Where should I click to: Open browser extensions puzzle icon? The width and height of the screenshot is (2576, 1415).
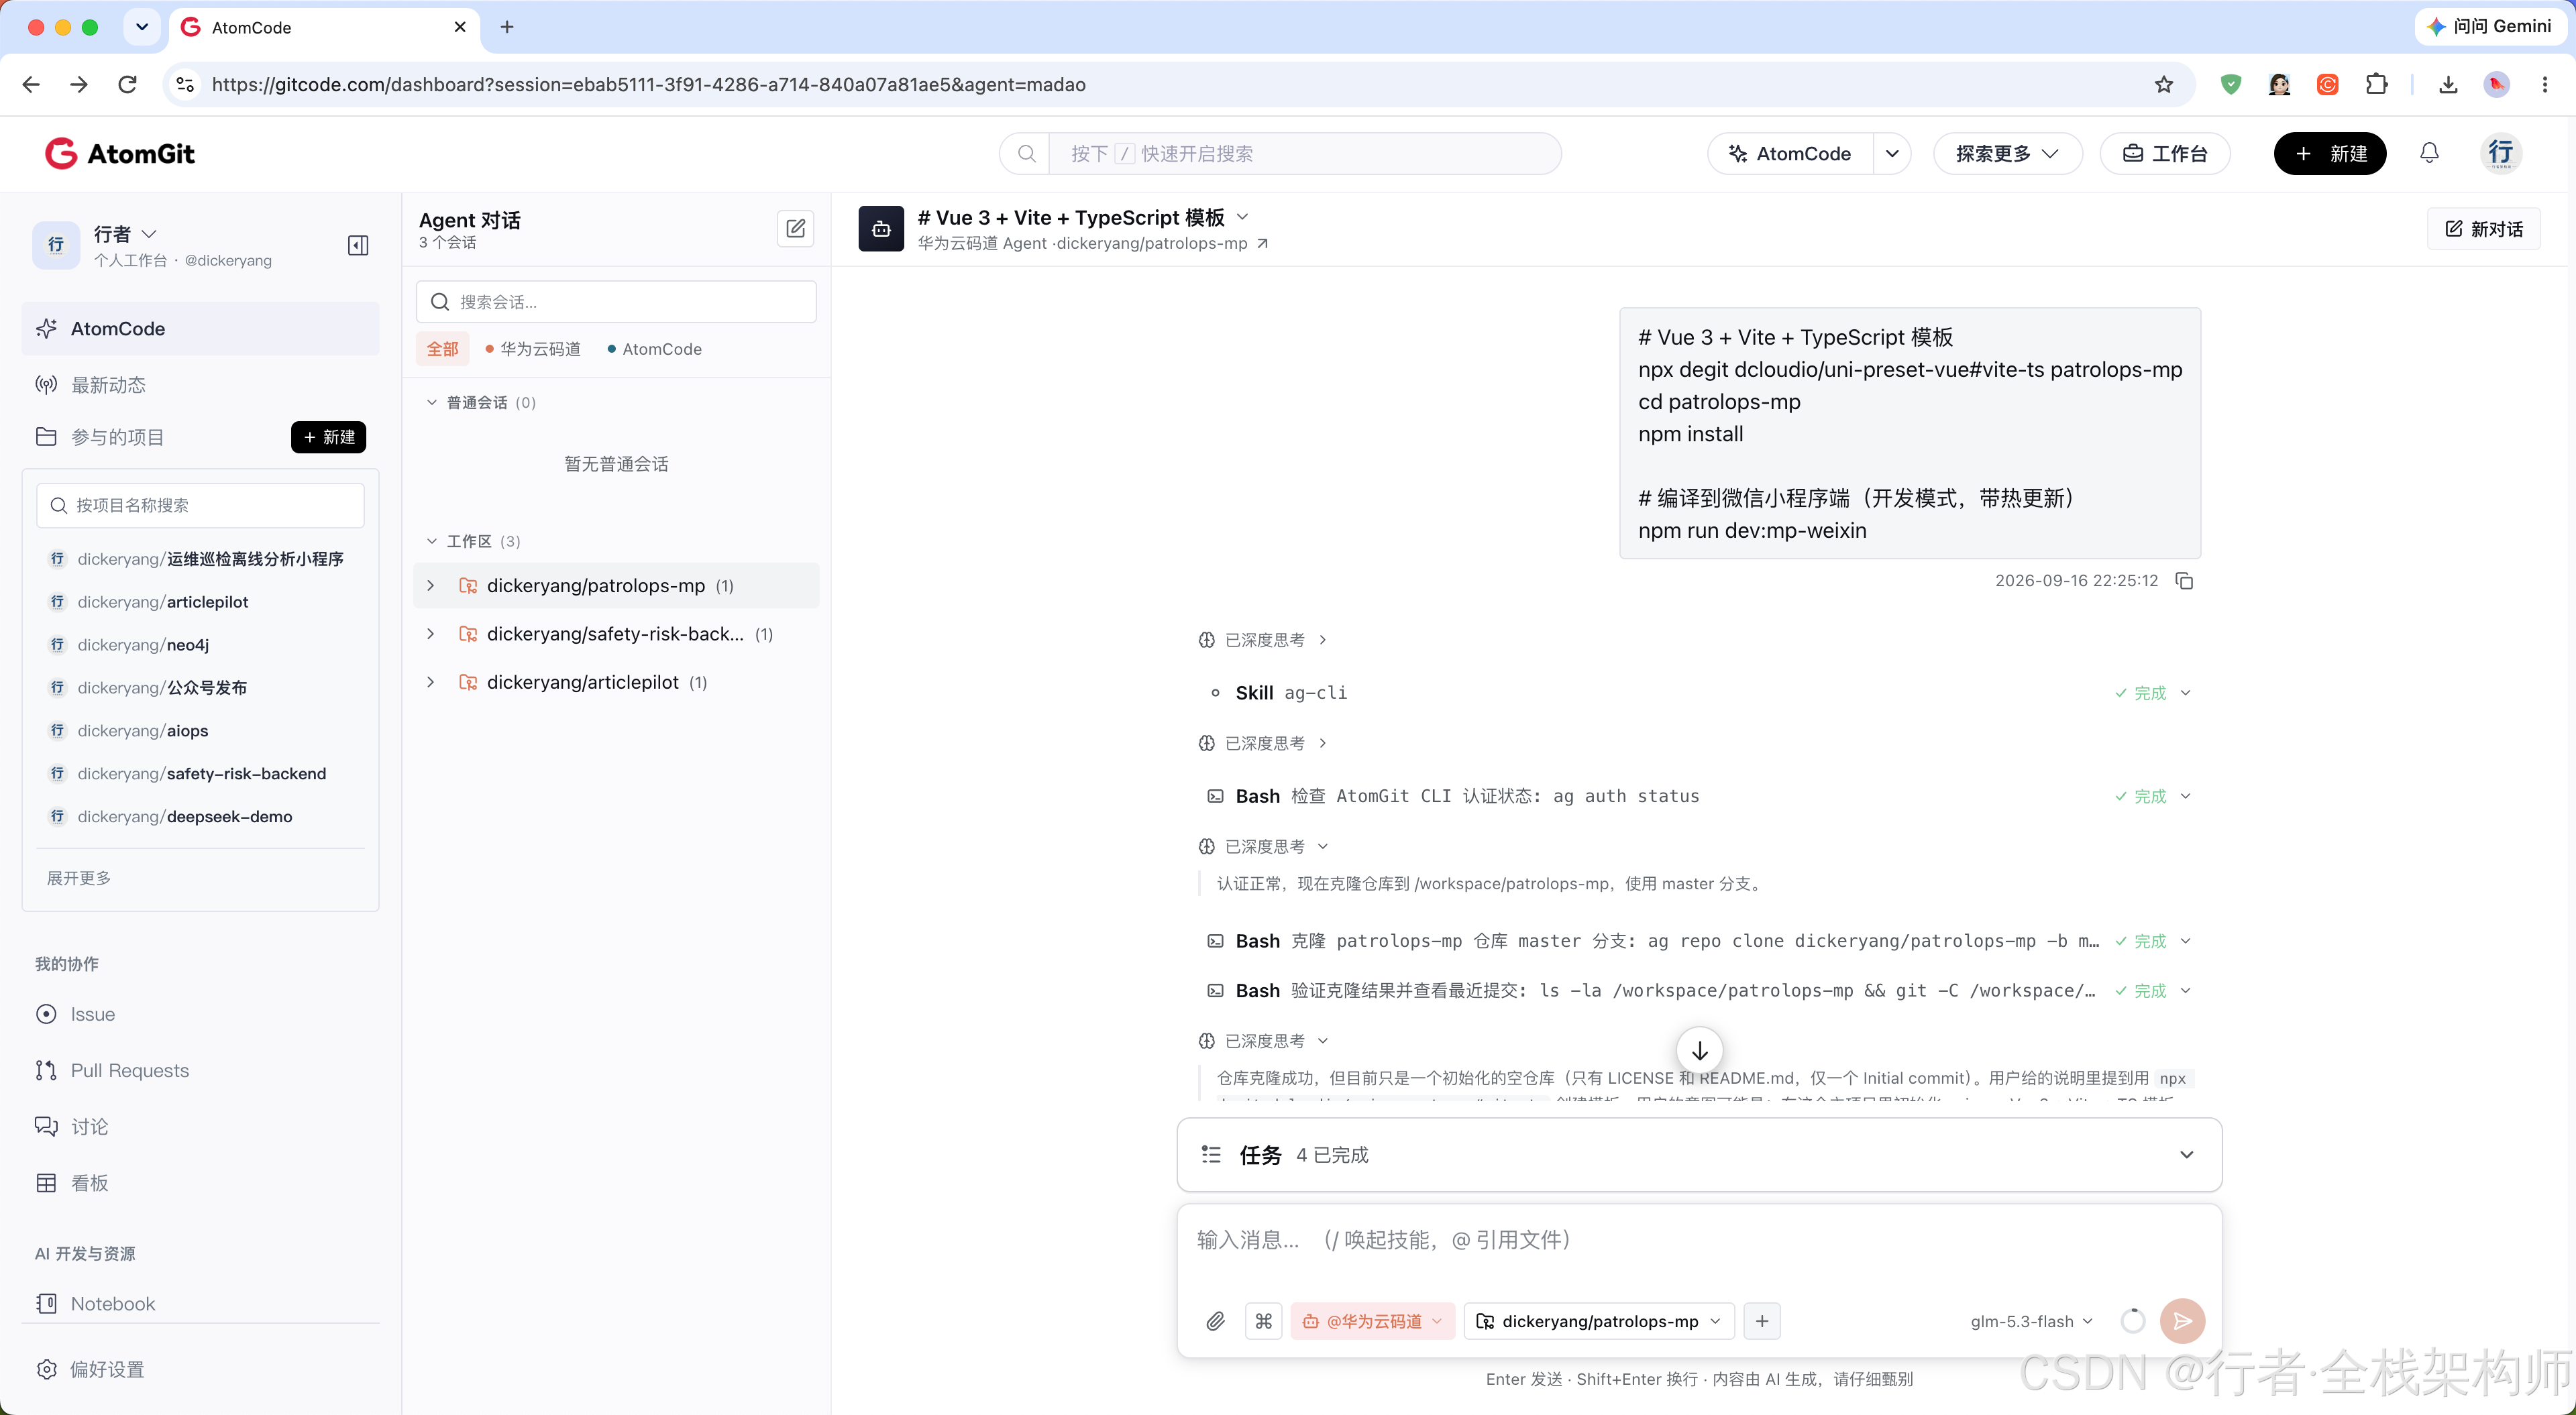[2377, 85]
